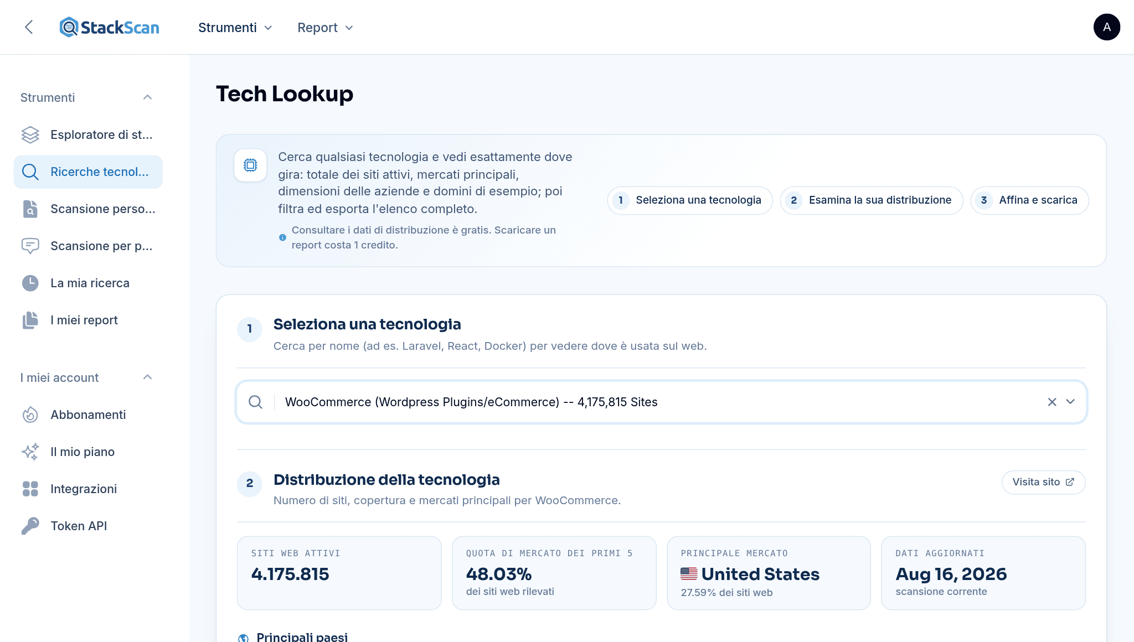Click the Siti web attivi 4.175.815 card

point(339,573)
